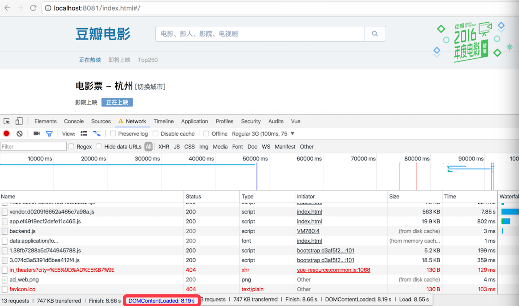Click file icon of vendor.d0209f6652a465c7a98a.js
This screenshot has height=306, width=519.
[x=5, y=212]
